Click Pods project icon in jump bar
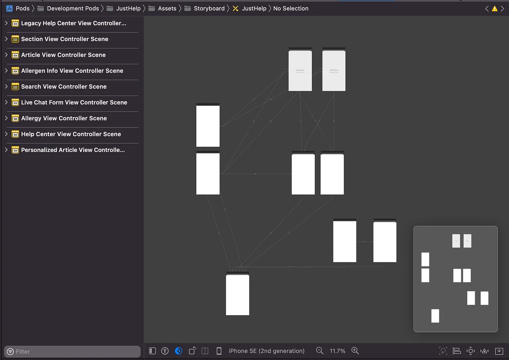This screenshot has width=509, height=360. [9, 8]
